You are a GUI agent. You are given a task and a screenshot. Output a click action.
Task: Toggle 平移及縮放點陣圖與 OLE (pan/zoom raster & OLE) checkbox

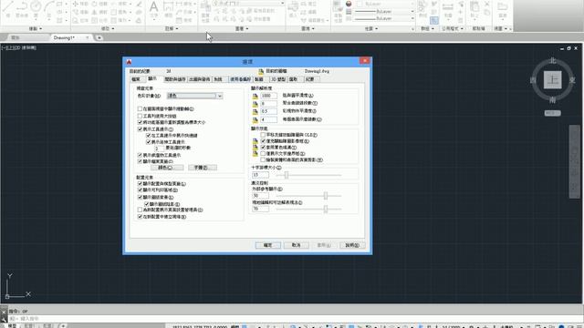(263, 135)
